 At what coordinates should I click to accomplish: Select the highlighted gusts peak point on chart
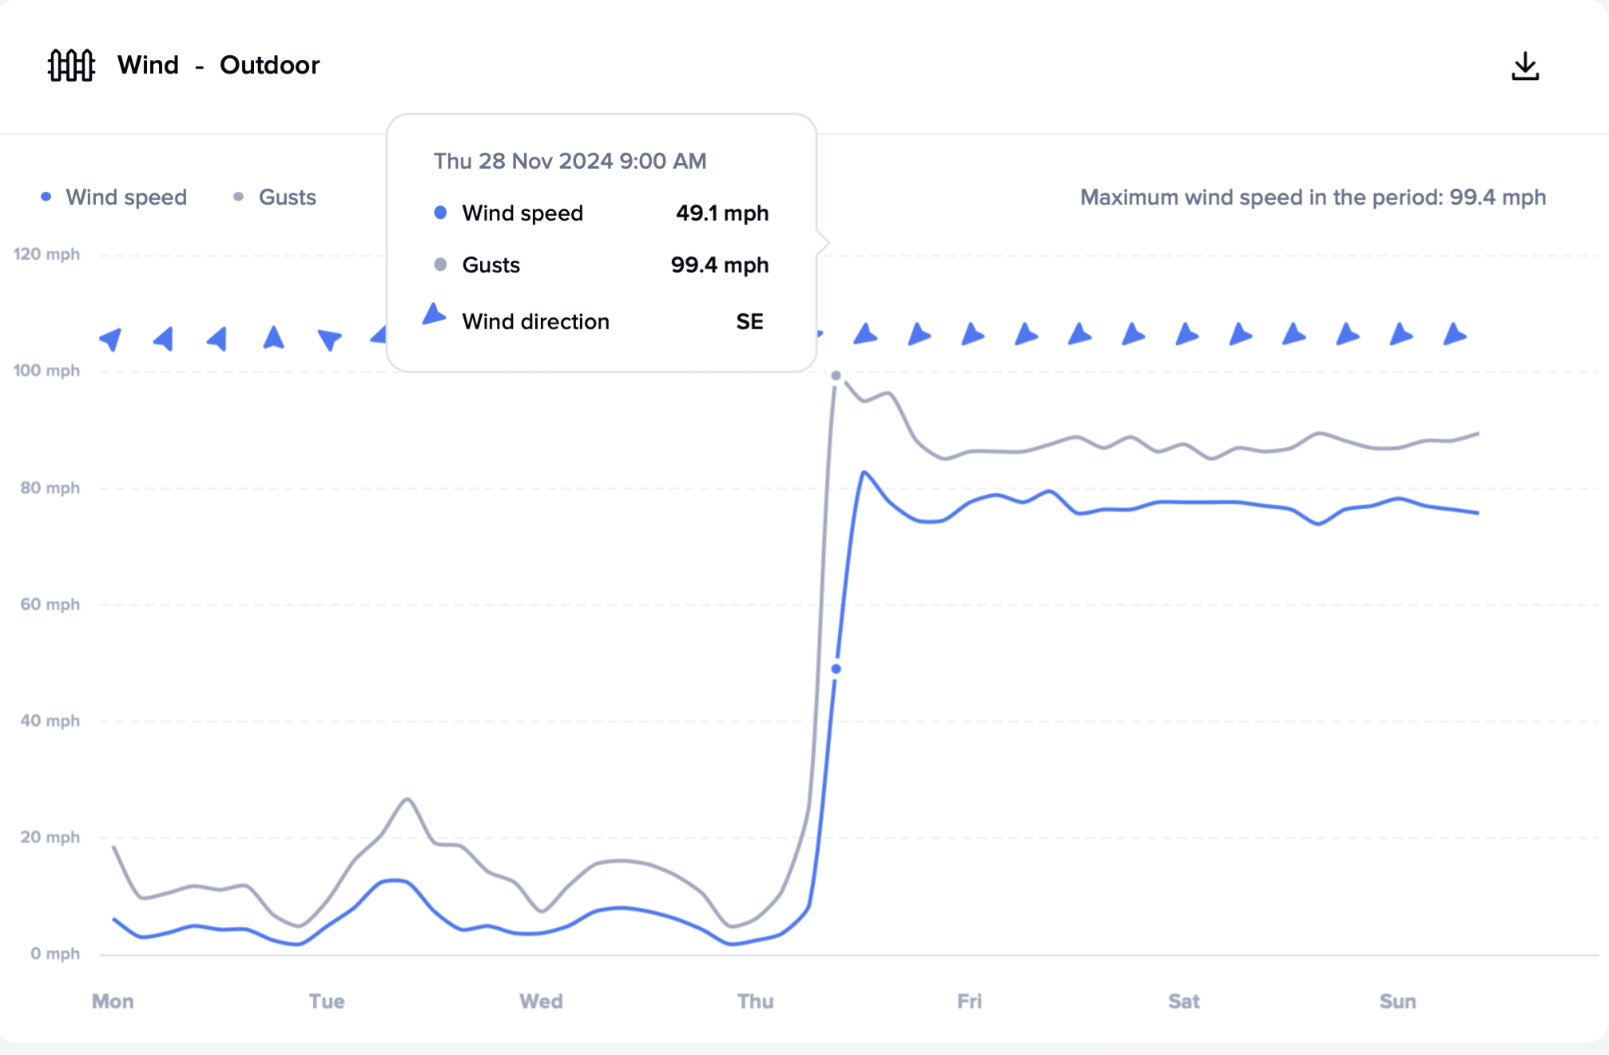pyautogui.click(x=836, y=376)
